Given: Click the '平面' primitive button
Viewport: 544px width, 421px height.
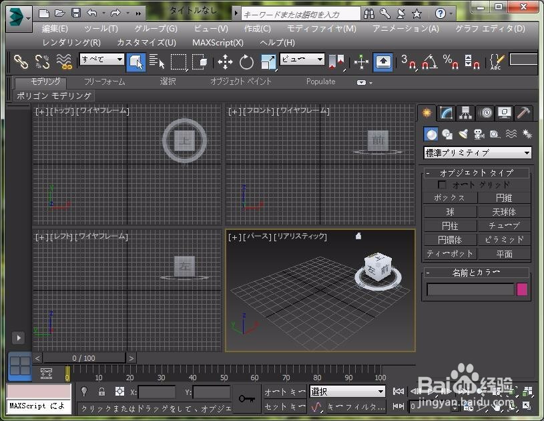Looking at the screenshot, I should click(x=504, y=253).
